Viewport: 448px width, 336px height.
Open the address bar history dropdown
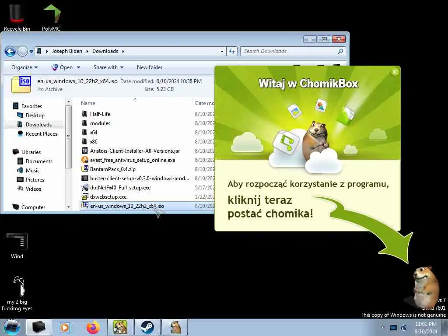[x=222, y=52]
